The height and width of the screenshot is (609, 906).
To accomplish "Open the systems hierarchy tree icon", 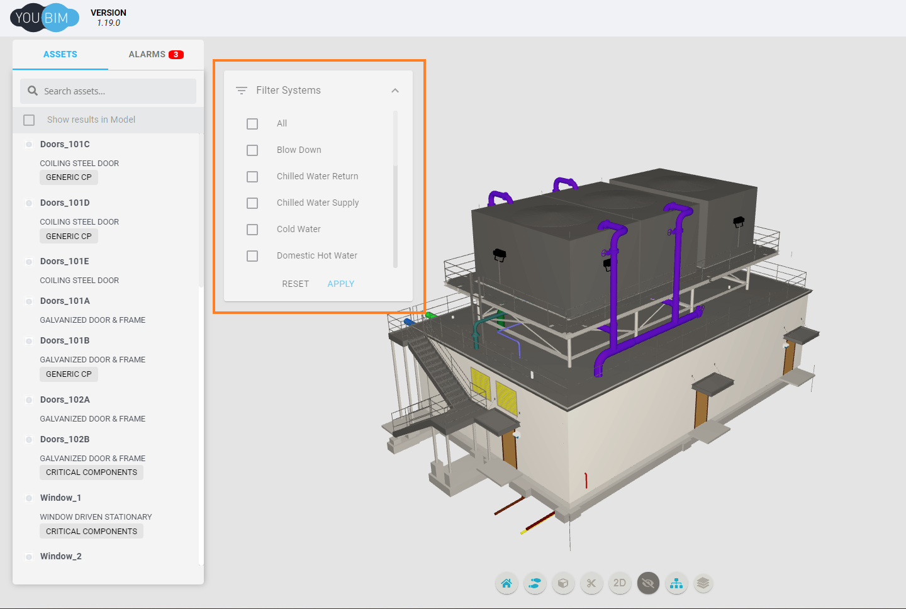I will click(x=676, y=583).
